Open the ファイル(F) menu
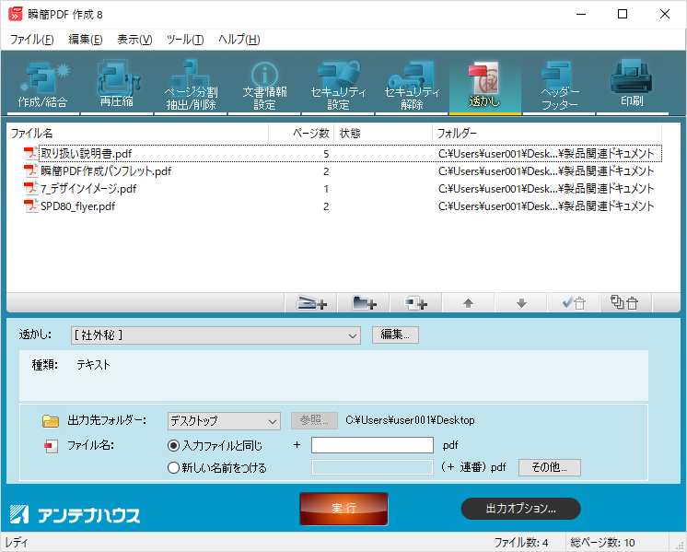This screenshot has width=687, height=552. click(31, 40)
